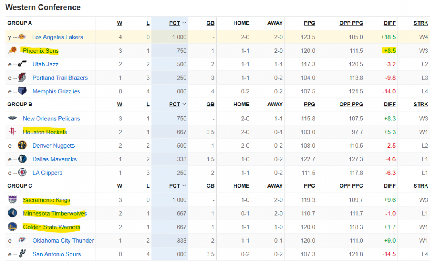Open the Los Angeles Lakers team page
The height and width of the screenshot is (262, 435).
58,37
